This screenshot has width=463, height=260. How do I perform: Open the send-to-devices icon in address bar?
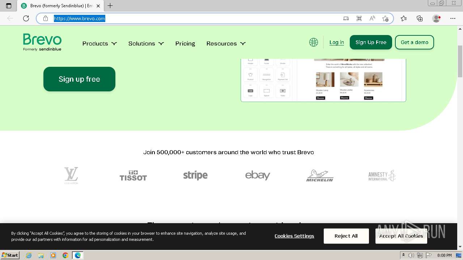pyautogui.click(x=346, y=18)
